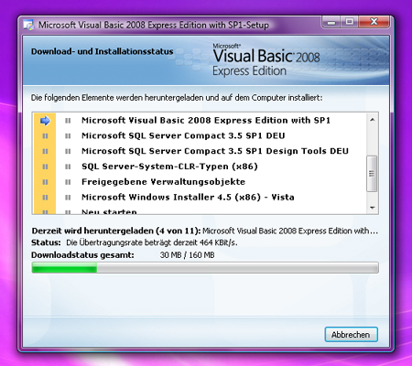Click the green download progress bar
The height and width of the screenshot is (366, 412).
[205, 268]
